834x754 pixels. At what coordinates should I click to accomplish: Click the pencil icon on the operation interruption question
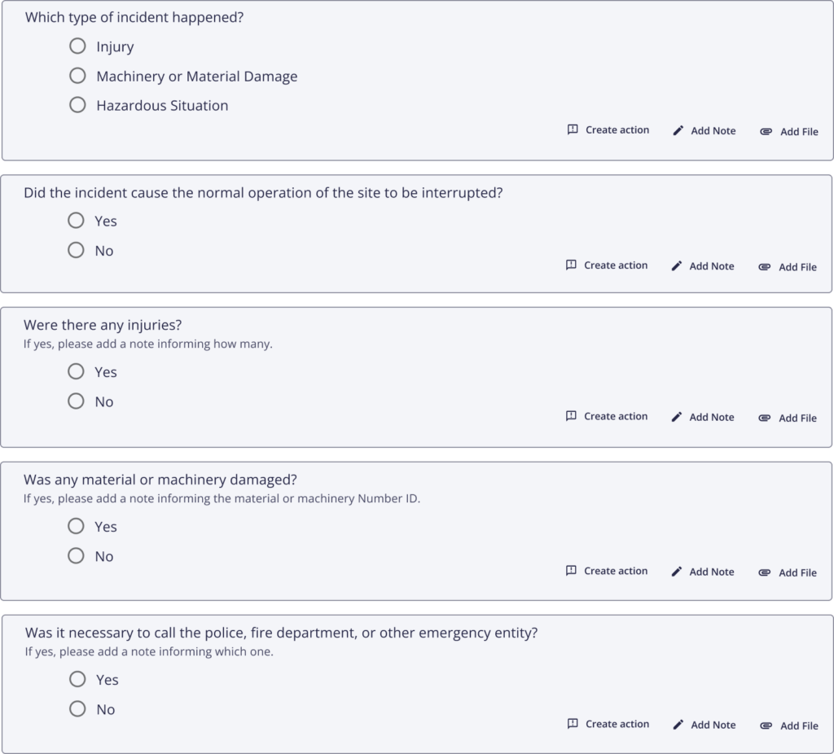676,266
